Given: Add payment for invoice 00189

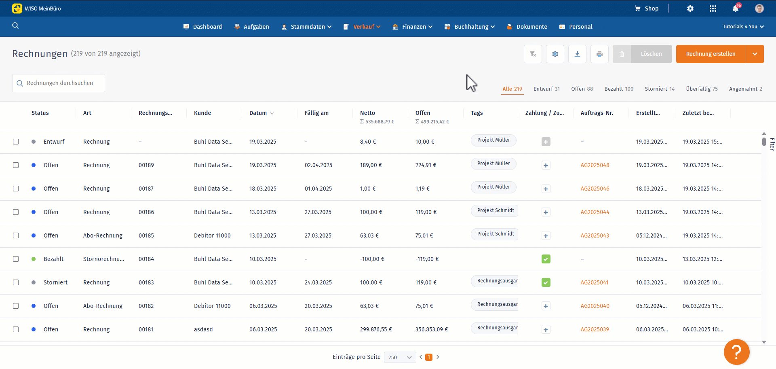Looking at the screenshot, I should 546,165.
